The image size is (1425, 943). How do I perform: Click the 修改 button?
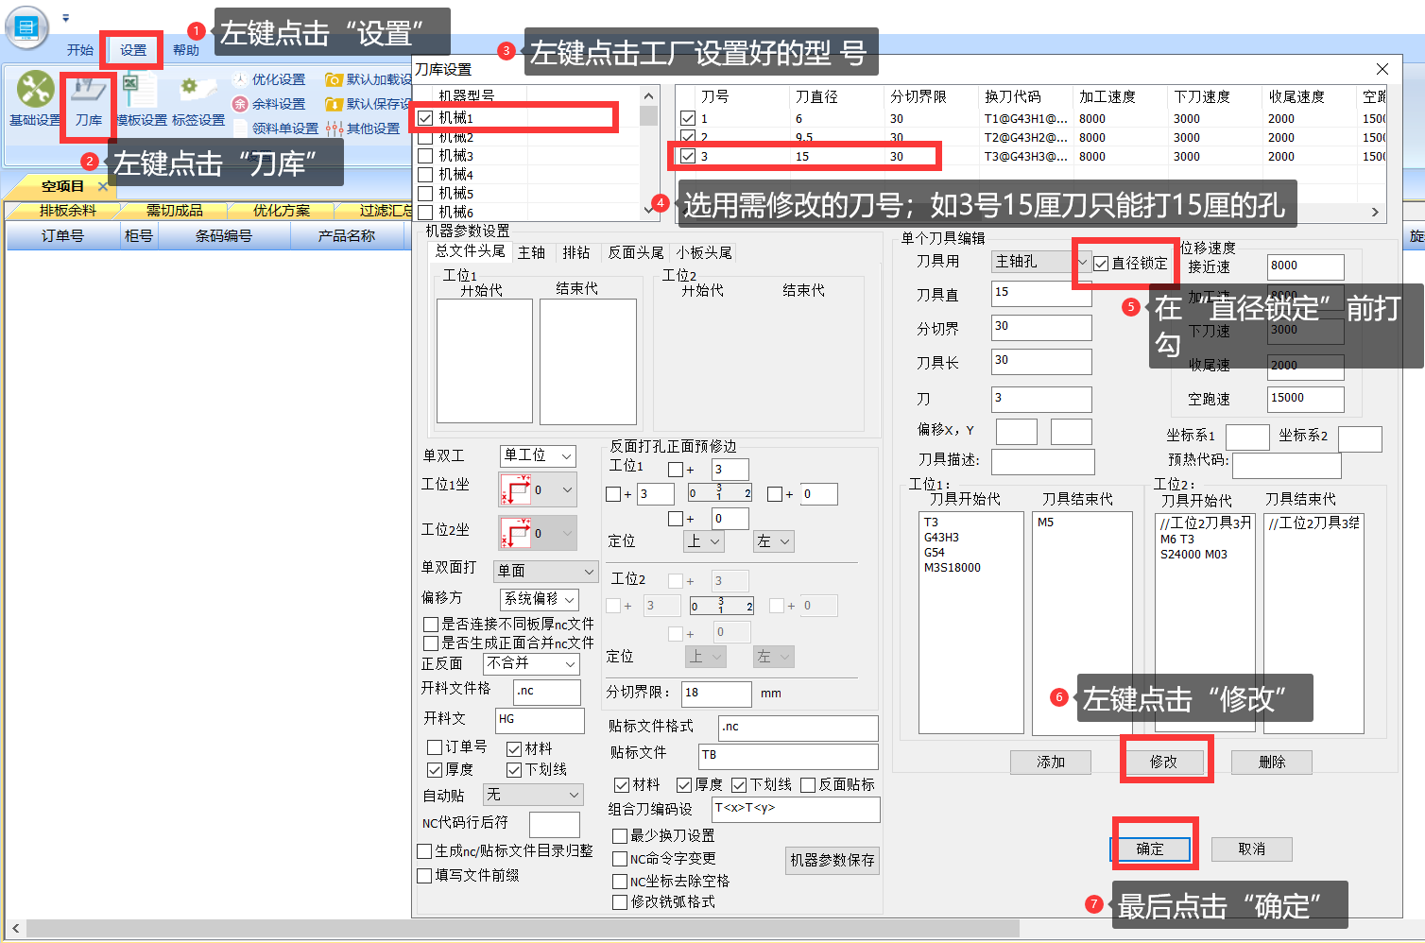1164,763
